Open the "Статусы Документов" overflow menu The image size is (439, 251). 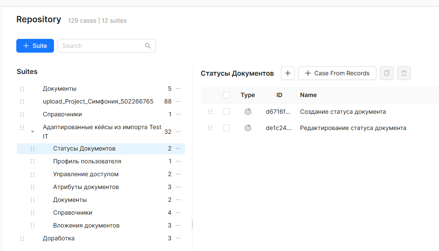[178, 148]
